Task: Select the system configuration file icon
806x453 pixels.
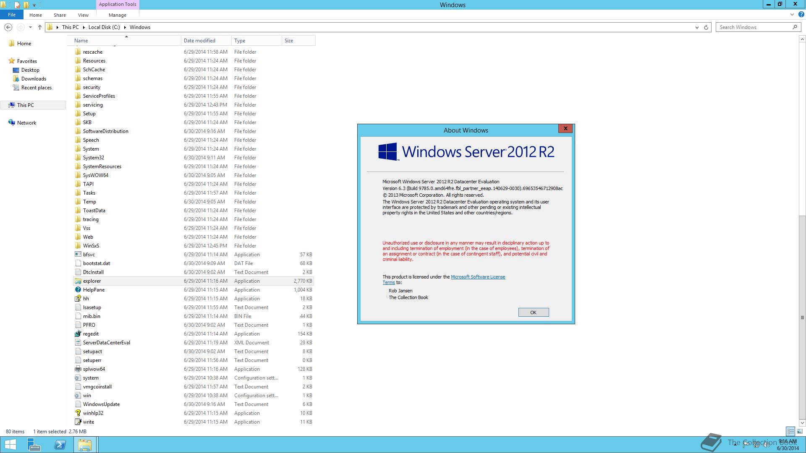Action: (78, 378)
